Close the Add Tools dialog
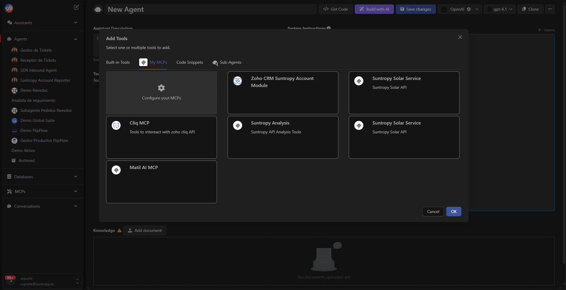The width and height of the screenshot is (566, 290). point(460,37)
